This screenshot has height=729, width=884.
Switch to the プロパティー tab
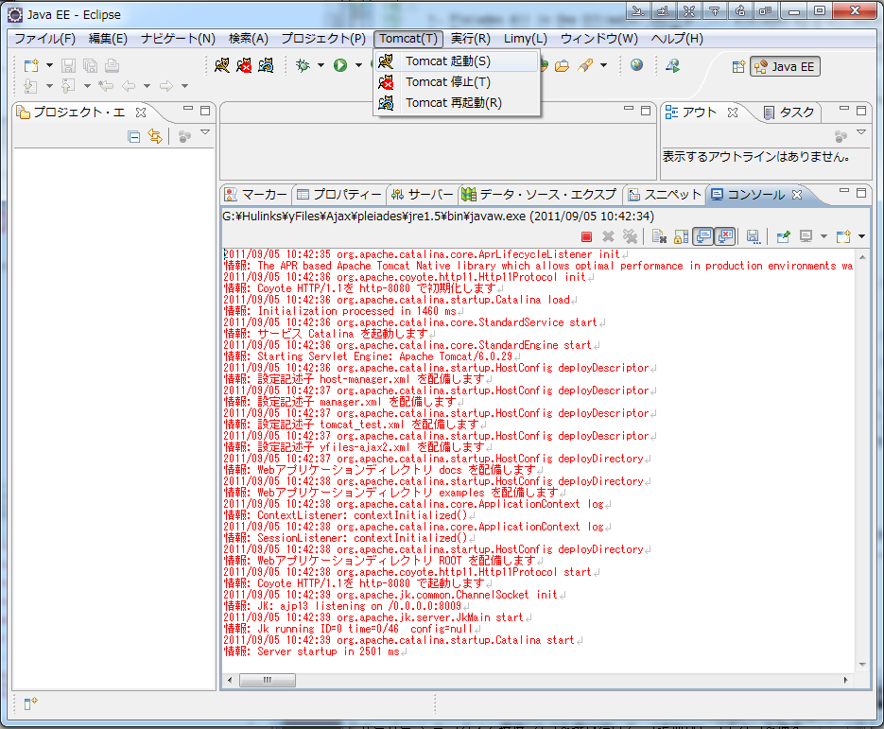click(x=340, y=195)
